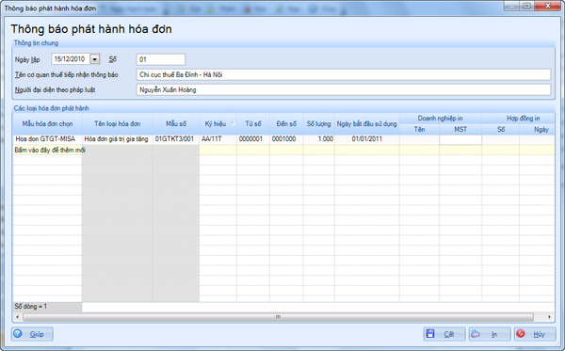Click the Giúp help button
Image resolution: width=565 pixels, height=351 pixels.
pyautogui.click(x=32, y=334)
